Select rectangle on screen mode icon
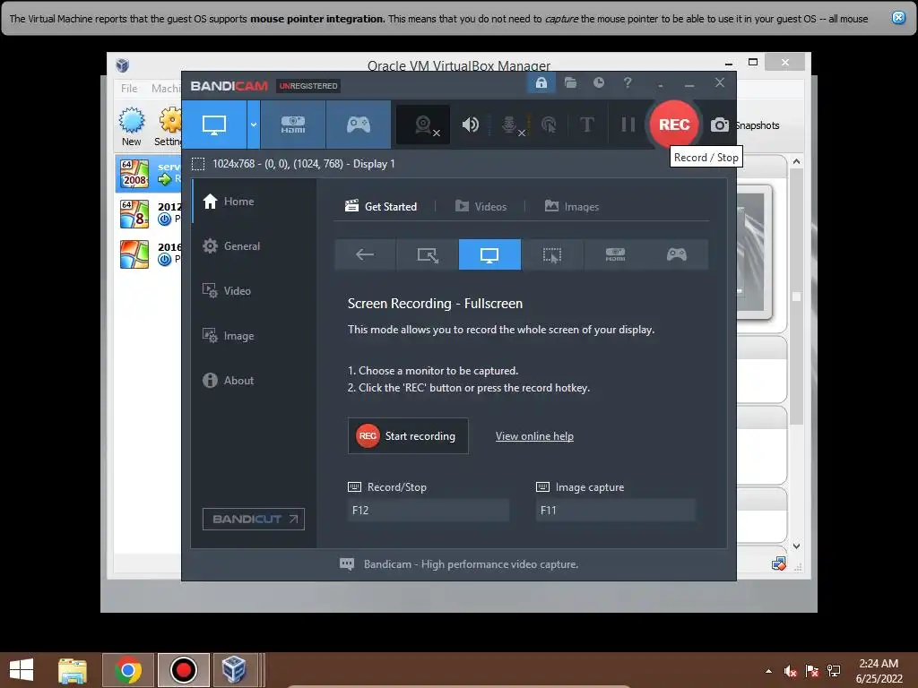The width and height of the screenshot is (918, 688). click(x=428, y=254)
